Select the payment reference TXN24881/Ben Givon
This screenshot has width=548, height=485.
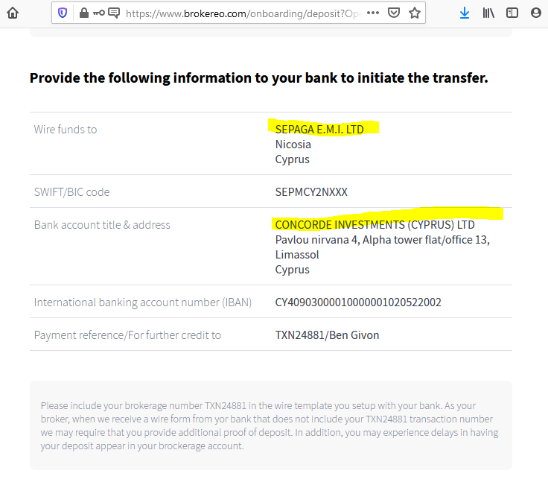(x=327, y=335)
